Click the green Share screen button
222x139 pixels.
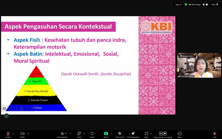tap(106, 134)
